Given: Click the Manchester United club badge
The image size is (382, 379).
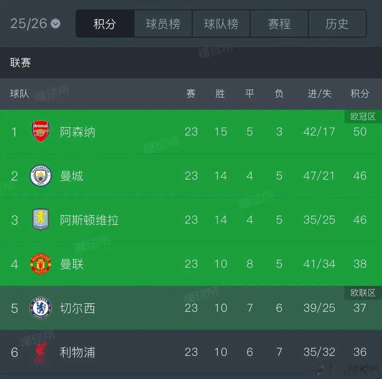Looking at the screenshot, I should [41, 264].
